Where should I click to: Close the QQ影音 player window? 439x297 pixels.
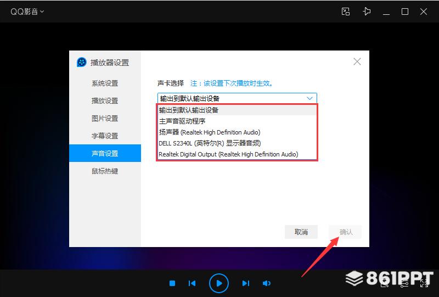pos(424,12)
